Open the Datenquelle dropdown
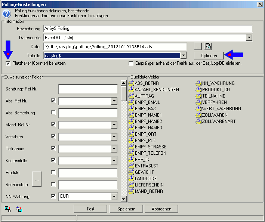 coord(249,37)
